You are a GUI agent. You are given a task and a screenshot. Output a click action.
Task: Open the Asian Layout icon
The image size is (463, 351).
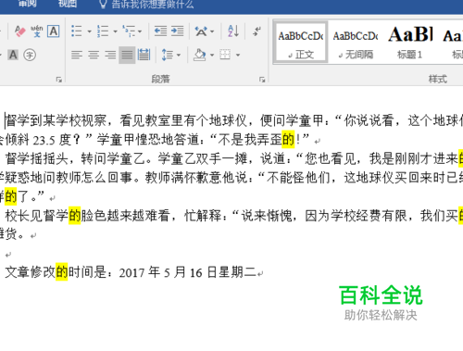pyautogui.click(x=201, y=31)
